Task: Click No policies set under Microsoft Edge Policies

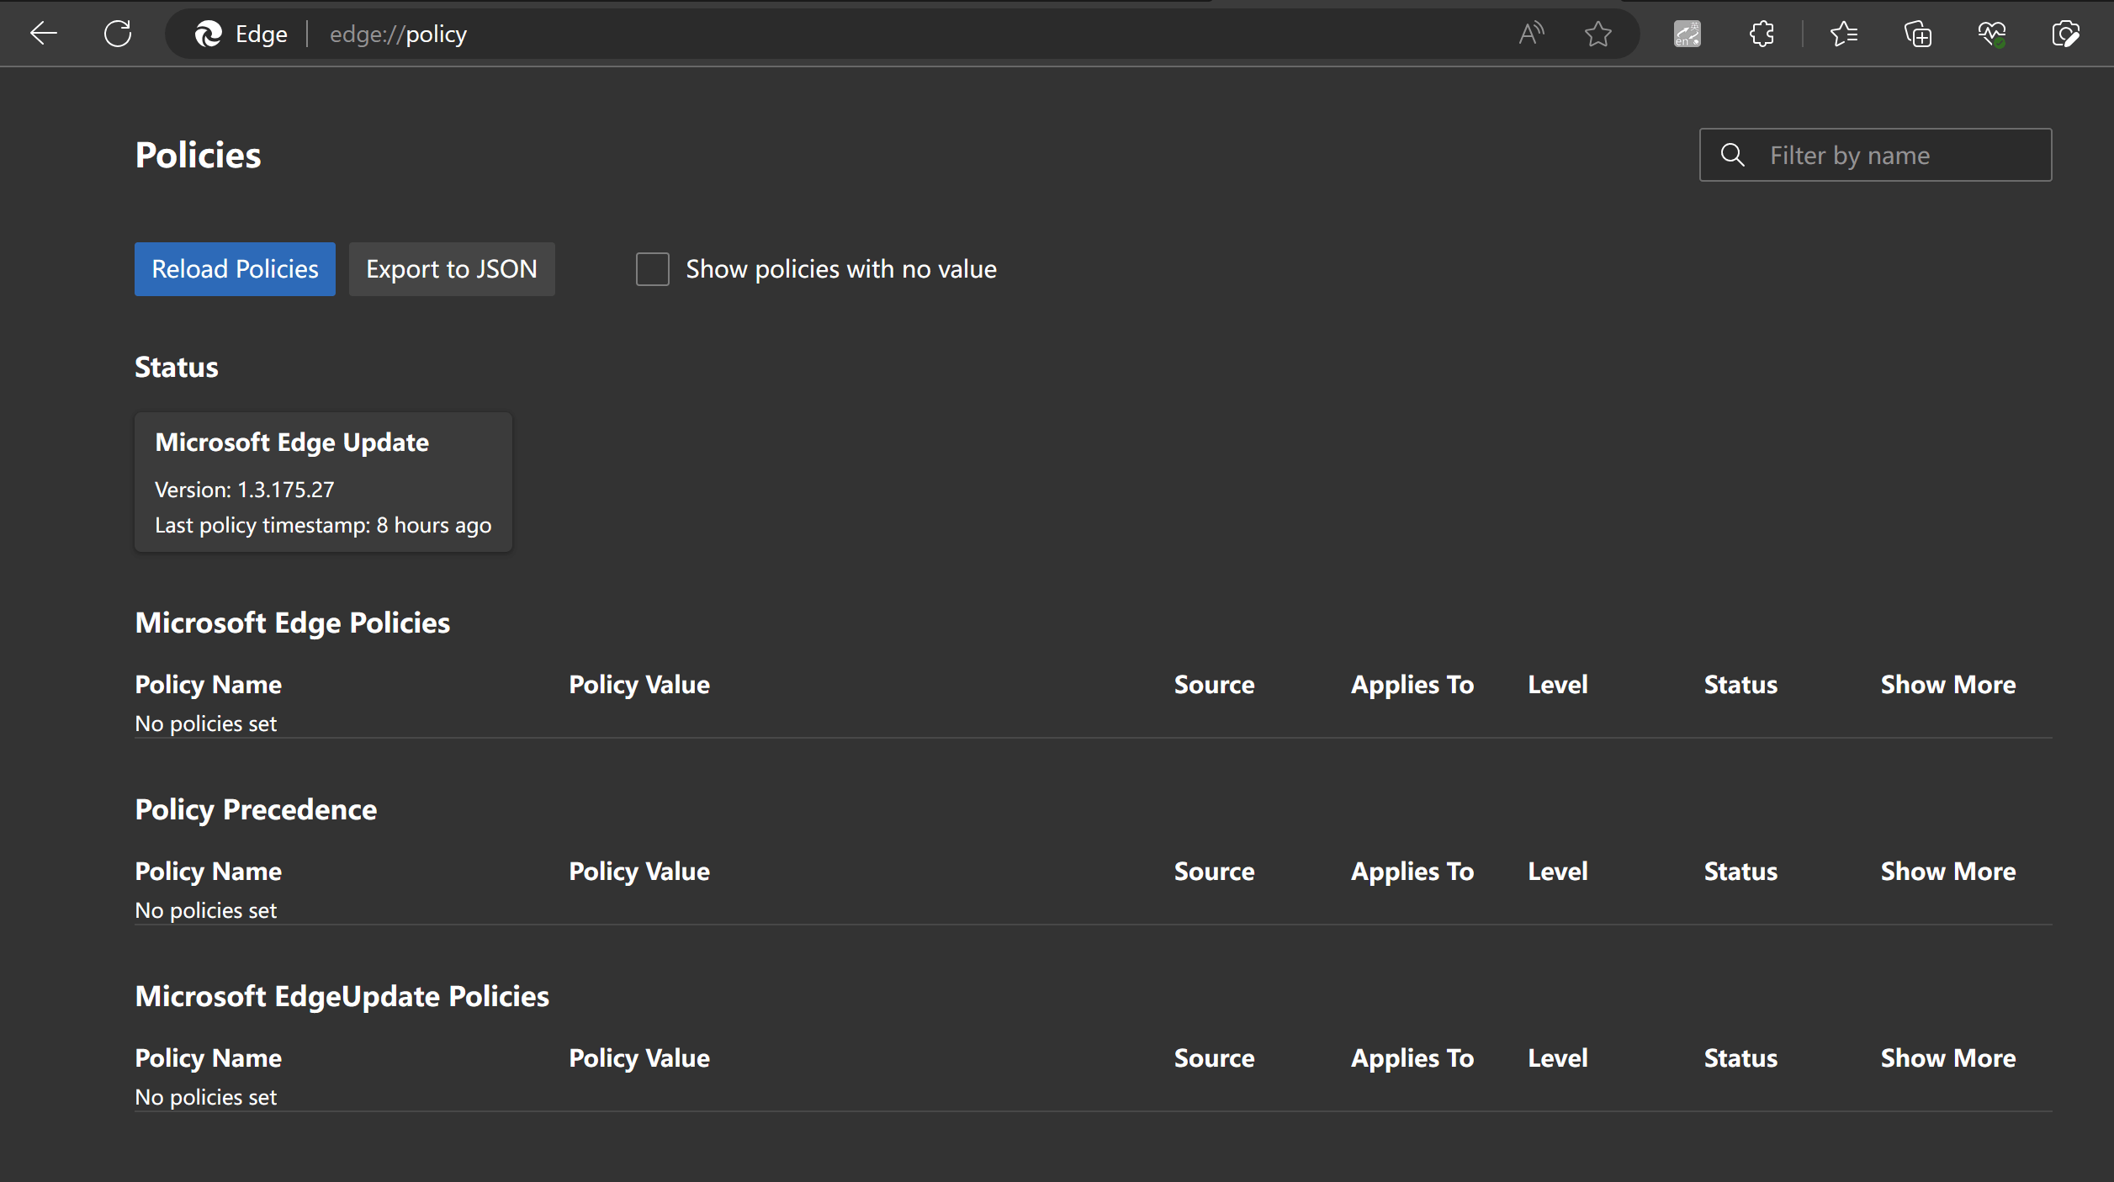Action: pyautogui.click(x=206, y=724)
